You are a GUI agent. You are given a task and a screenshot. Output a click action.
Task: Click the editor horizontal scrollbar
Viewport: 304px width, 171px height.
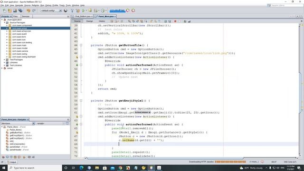[165, 158]
